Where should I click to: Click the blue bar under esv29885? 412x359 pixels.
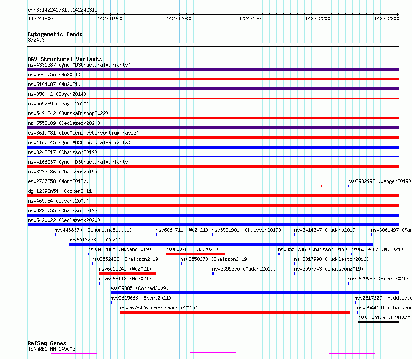255,293
